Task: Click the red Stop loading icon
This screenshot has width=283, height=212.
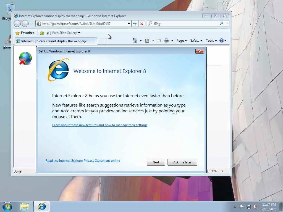Action: tap(142, 24)
